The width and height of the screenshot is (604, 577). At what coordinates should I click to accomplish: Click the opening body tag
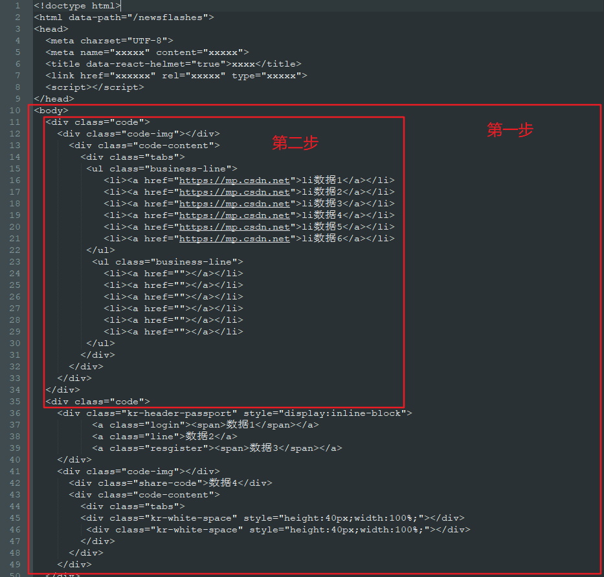point(51,111)
